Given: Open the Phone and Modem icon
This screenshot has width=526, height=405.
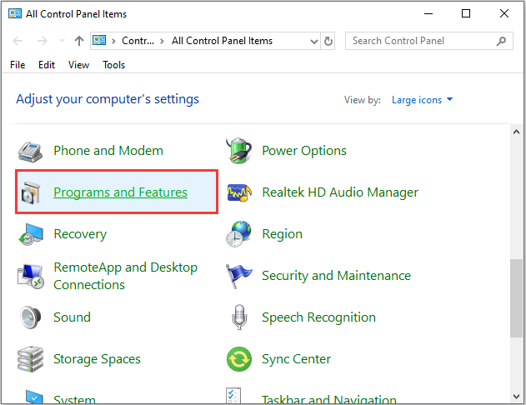Looking at the screenshot, I should pos(30,152).
